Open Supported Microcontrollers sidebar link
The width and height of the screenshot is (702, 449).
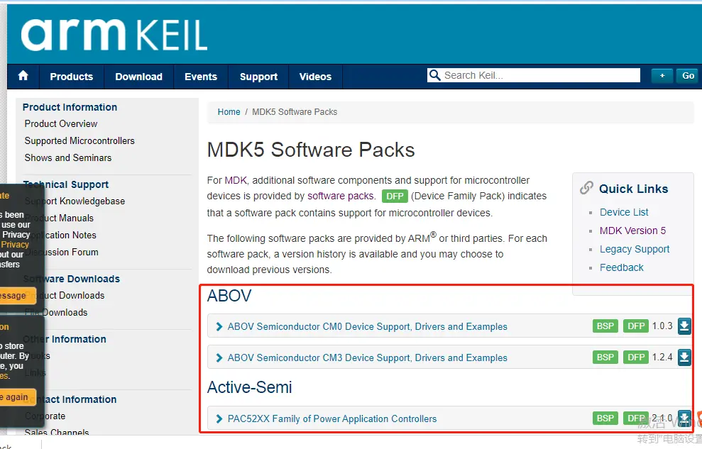pos(79,140)
